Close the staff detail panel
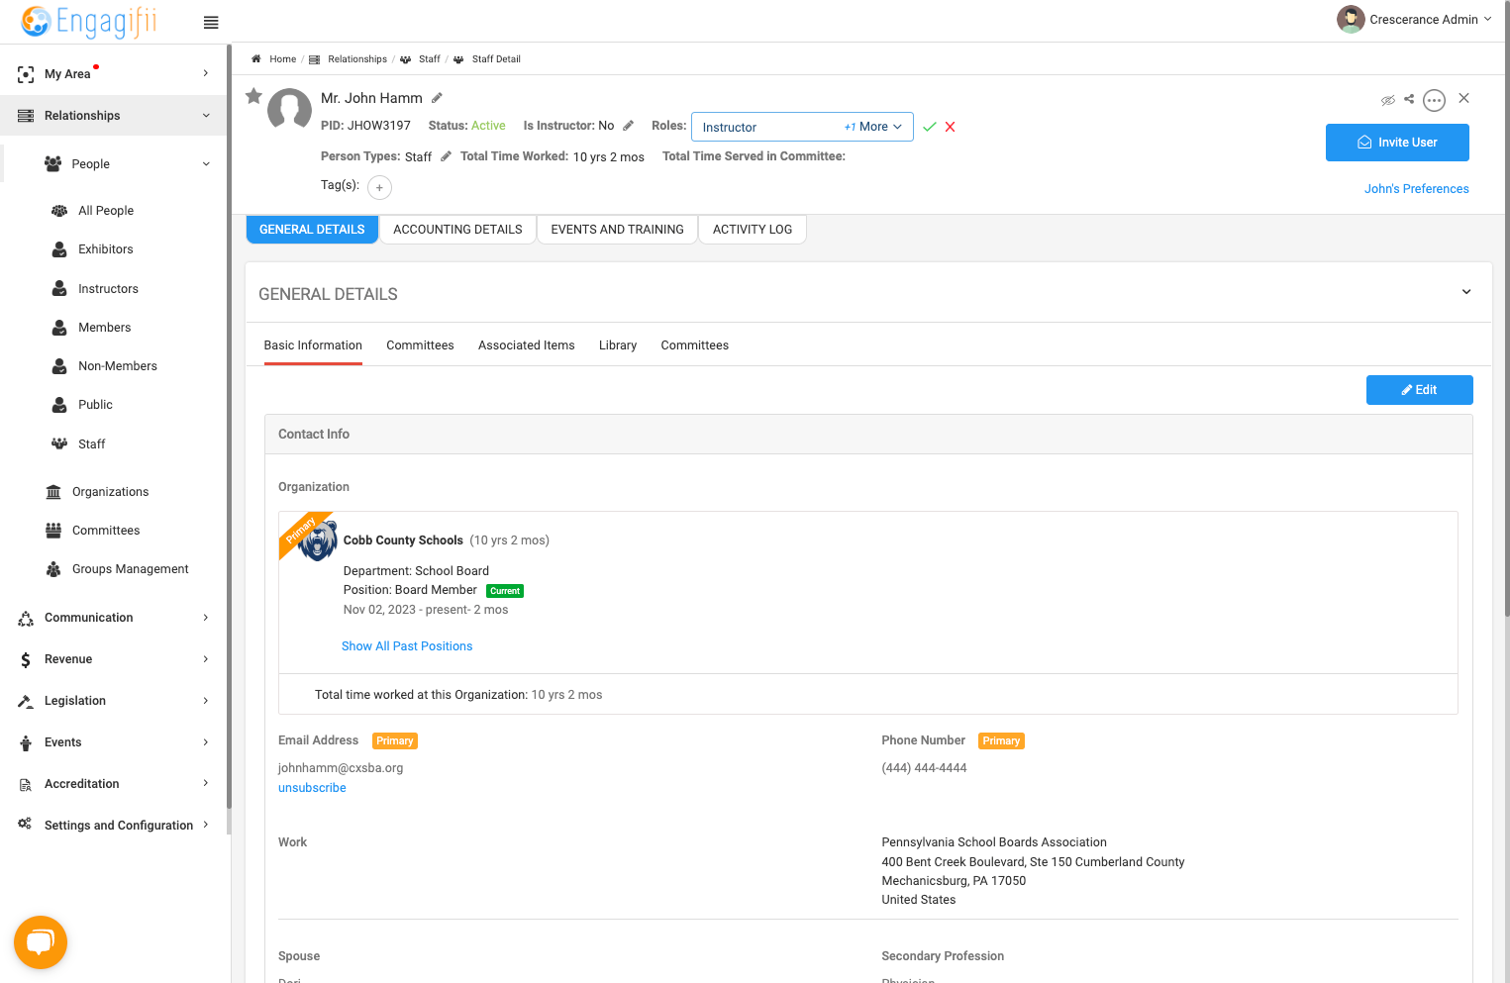The width and height of the screenshot is (1510, 983). [1463, 98]
